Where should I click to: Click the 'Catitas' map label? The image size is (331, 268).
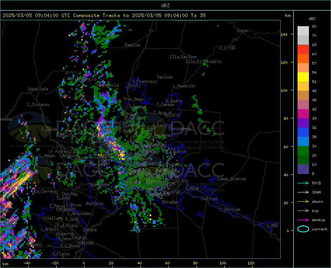(210, 199)
